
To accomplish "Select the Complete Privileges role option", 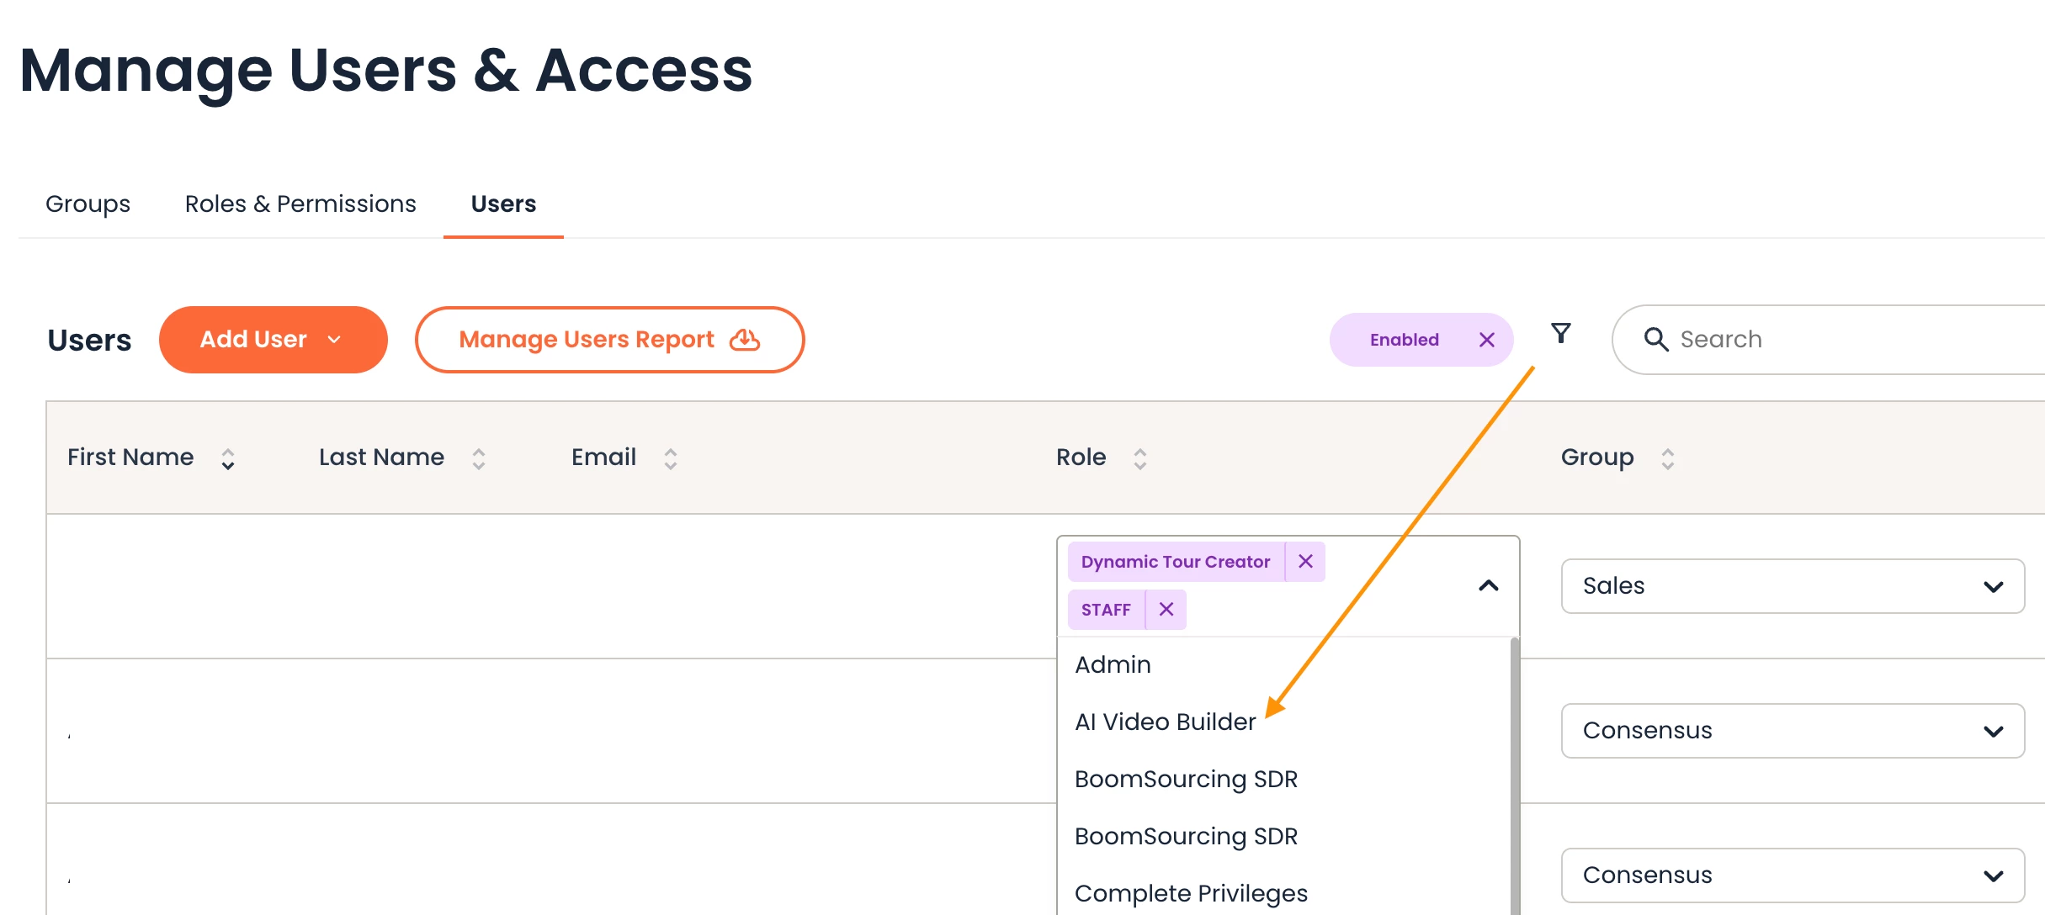I will pyautogui.click(x=1191, y=893).
